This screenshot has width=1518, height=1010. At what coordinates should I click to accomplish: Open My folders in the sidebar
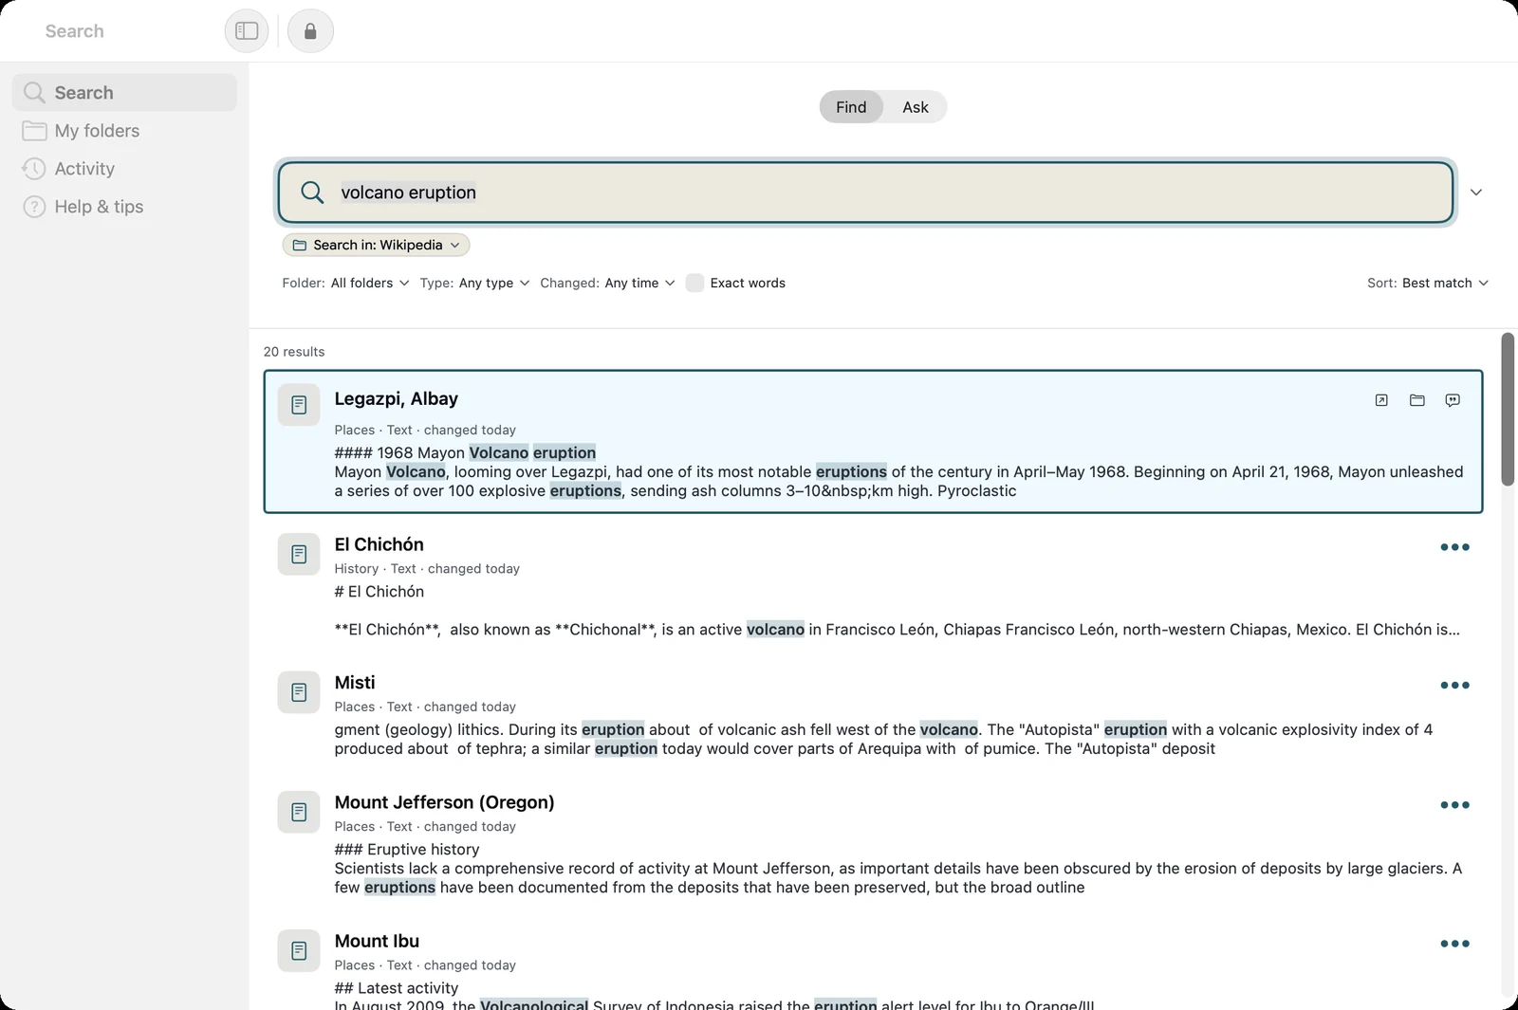(124, 131)
